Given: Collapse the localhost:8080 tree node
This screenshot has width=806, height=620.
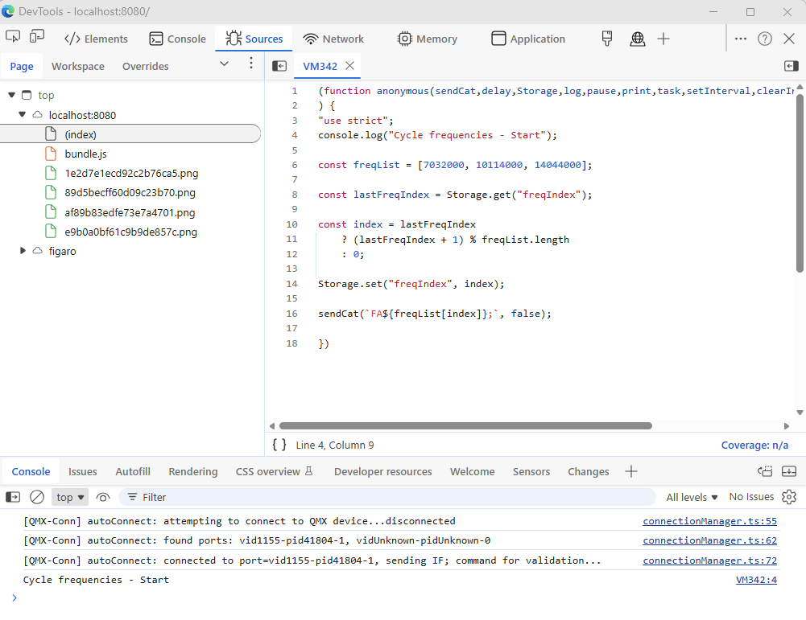Looking at the screenshot, I should tap(23, 115).
